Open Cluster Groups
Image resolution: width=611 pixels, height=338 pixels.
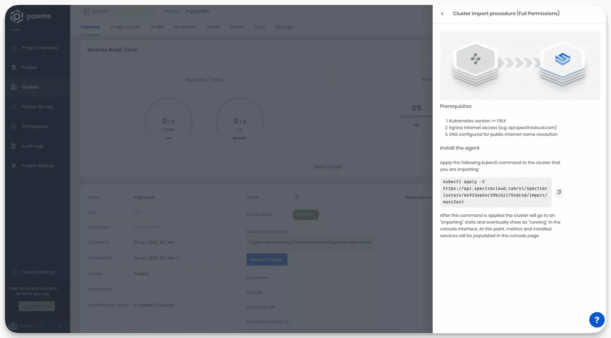[37, 107]
